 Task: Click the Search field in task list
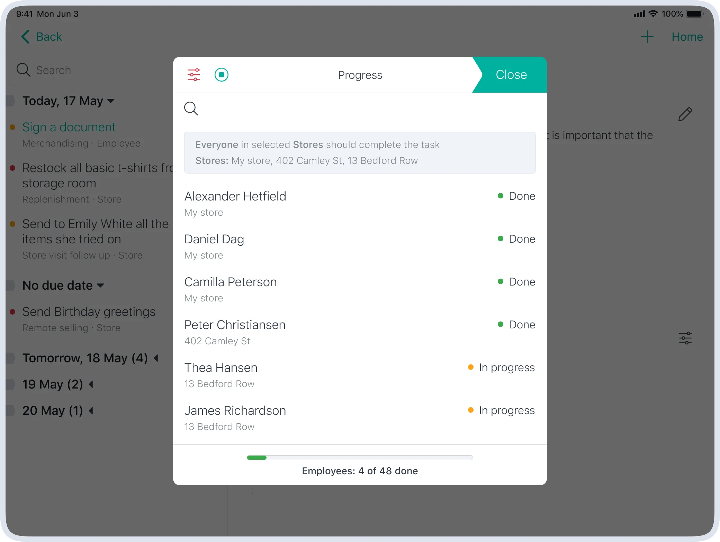point(89,70)
